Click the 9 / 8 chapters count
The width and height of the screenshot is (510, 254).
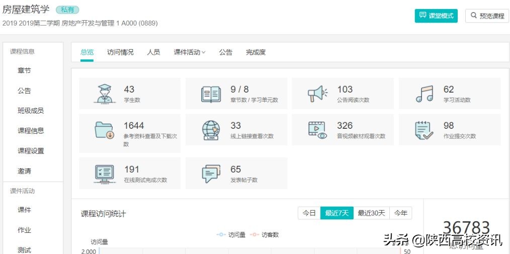(239, 90)
